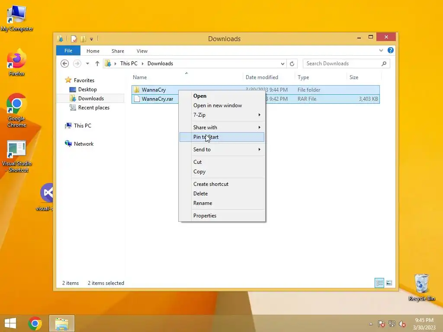Choose Create shortcut in context menu

(x=222, y=184)
